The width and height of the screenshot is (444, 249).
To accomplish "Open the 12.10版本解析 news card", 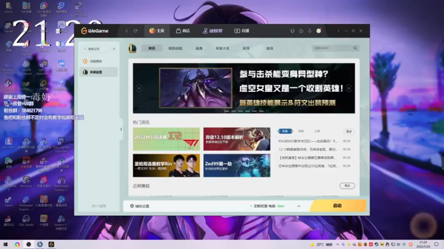I will coord(237,139).
